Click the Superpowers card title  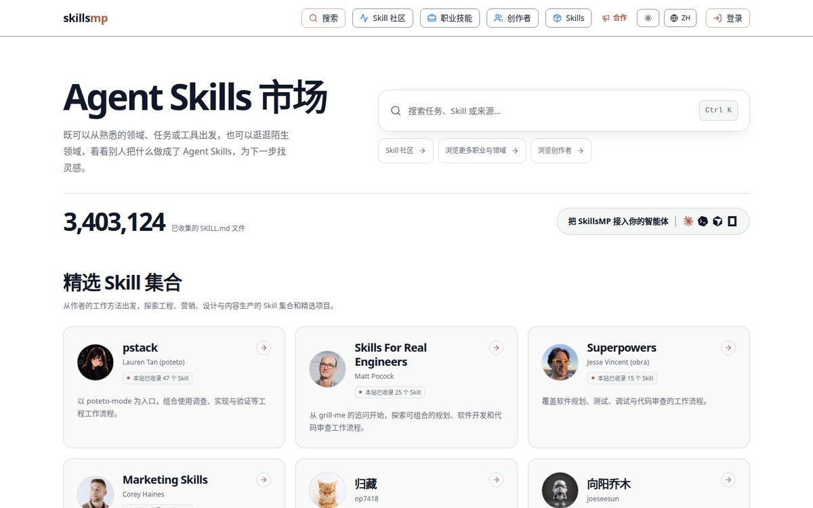click(x=621, y=347)
